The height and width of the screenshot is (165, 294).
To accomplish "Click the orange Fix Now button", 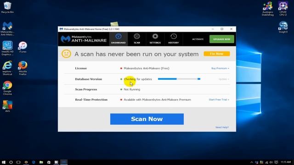I will click(216, 54).
